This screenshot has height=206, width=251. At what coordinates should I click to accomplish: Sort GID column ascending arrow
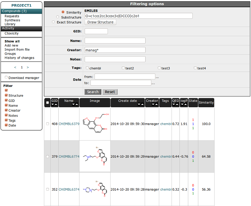pyautogui.click(x=56, y=104)
